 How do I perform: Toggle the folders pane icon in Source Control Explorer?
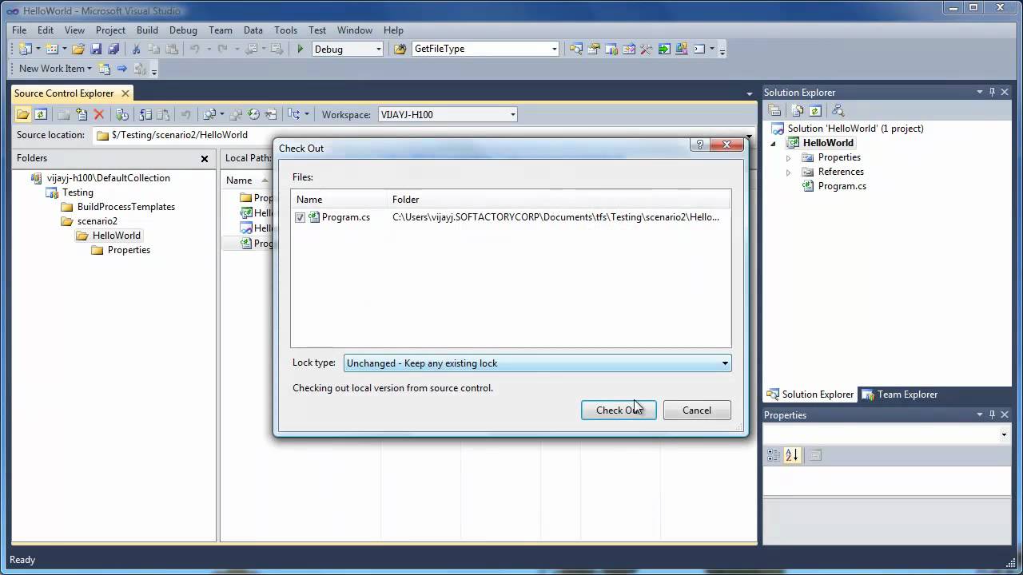point(23,114)
